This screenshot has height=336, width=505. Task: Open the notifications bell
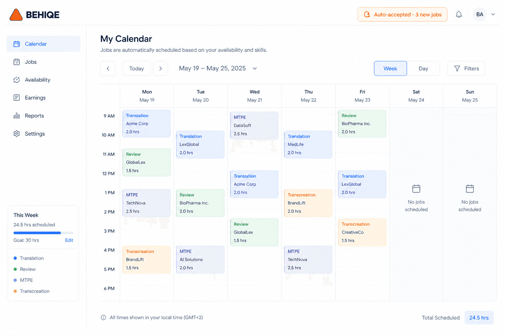pos(459,14)
